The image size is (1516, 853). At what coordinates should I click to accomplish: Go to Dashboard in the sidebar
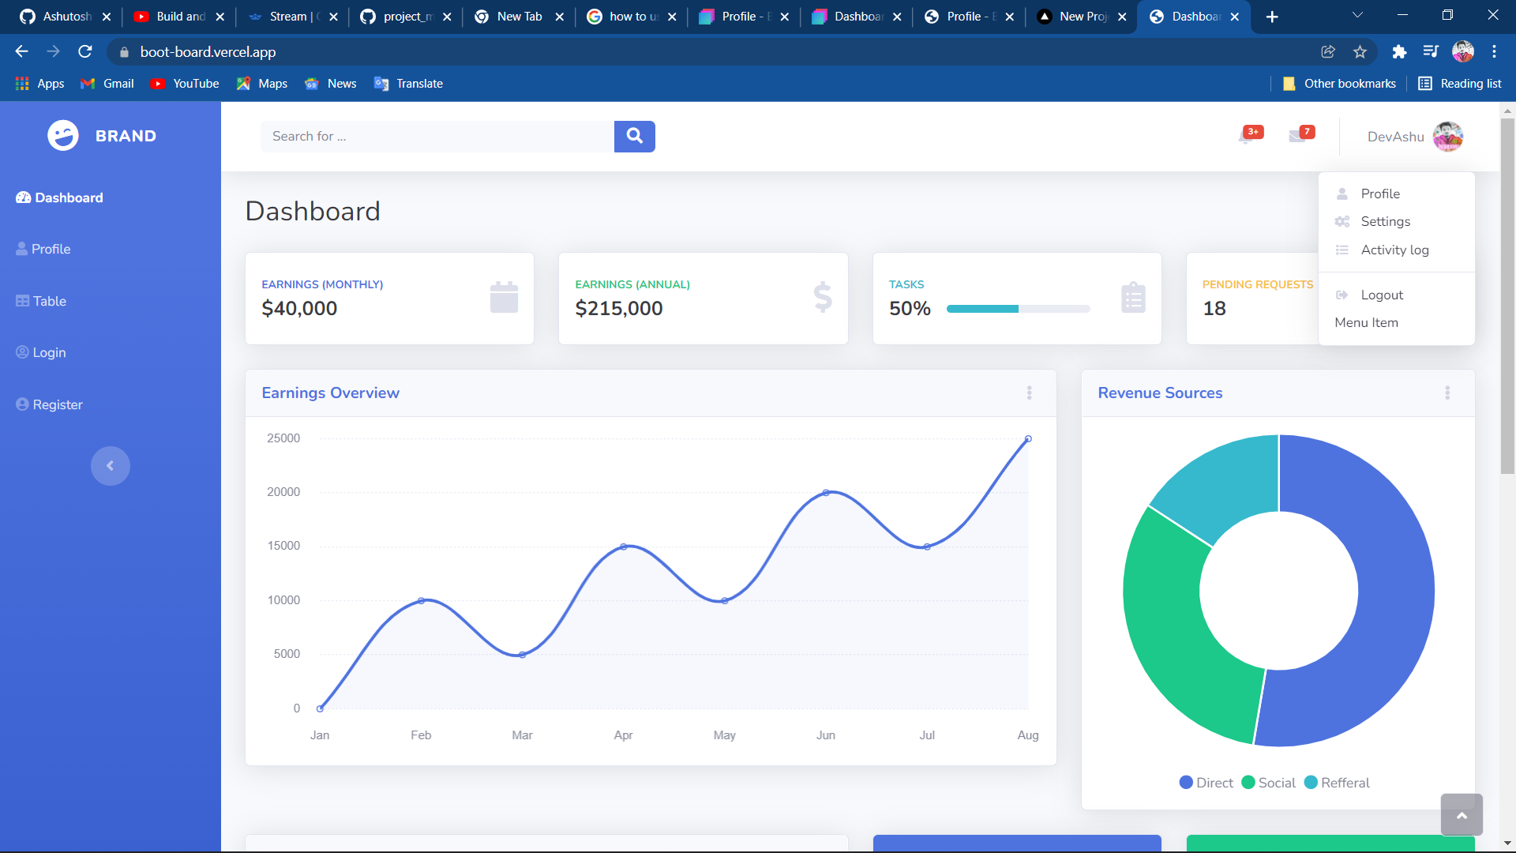pyautogui.click(x=59, y=197)
